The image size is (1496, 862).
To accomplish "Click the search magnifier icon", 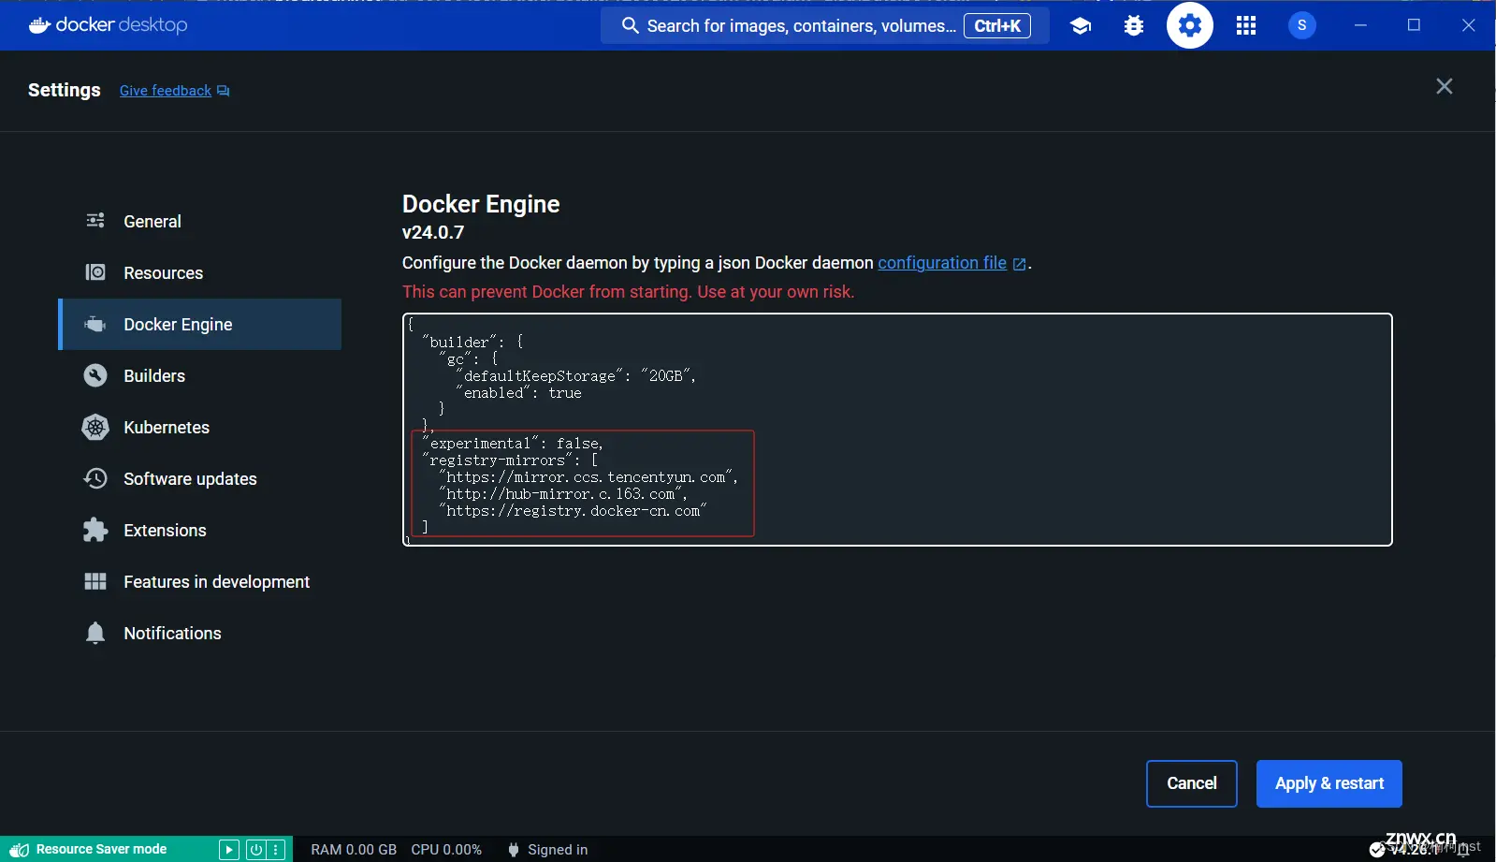I will click(631, 26).
